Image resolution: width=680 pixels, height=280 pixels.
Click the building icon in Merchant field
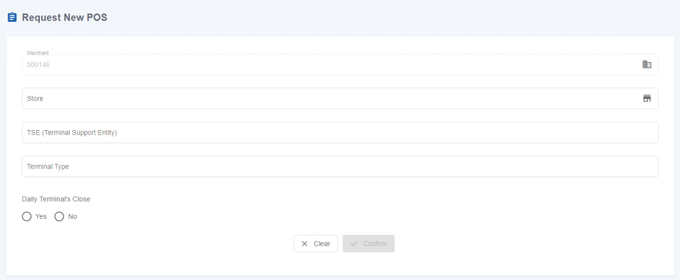pos(647,64)
